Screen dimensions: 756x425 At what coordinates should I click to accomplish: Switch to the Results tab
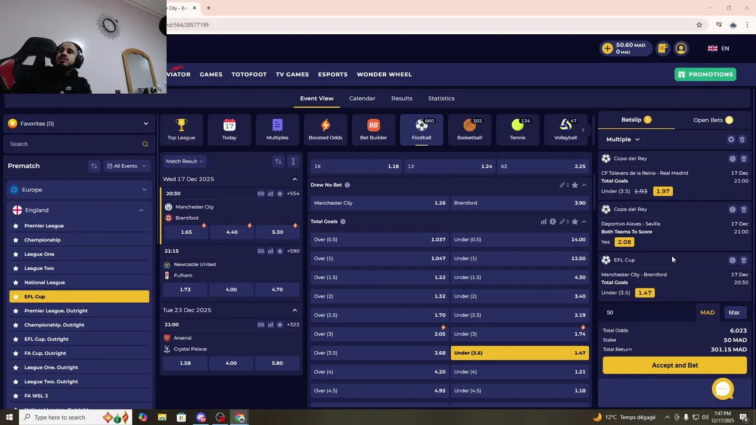pyautogui.click(x=402, y=99)
